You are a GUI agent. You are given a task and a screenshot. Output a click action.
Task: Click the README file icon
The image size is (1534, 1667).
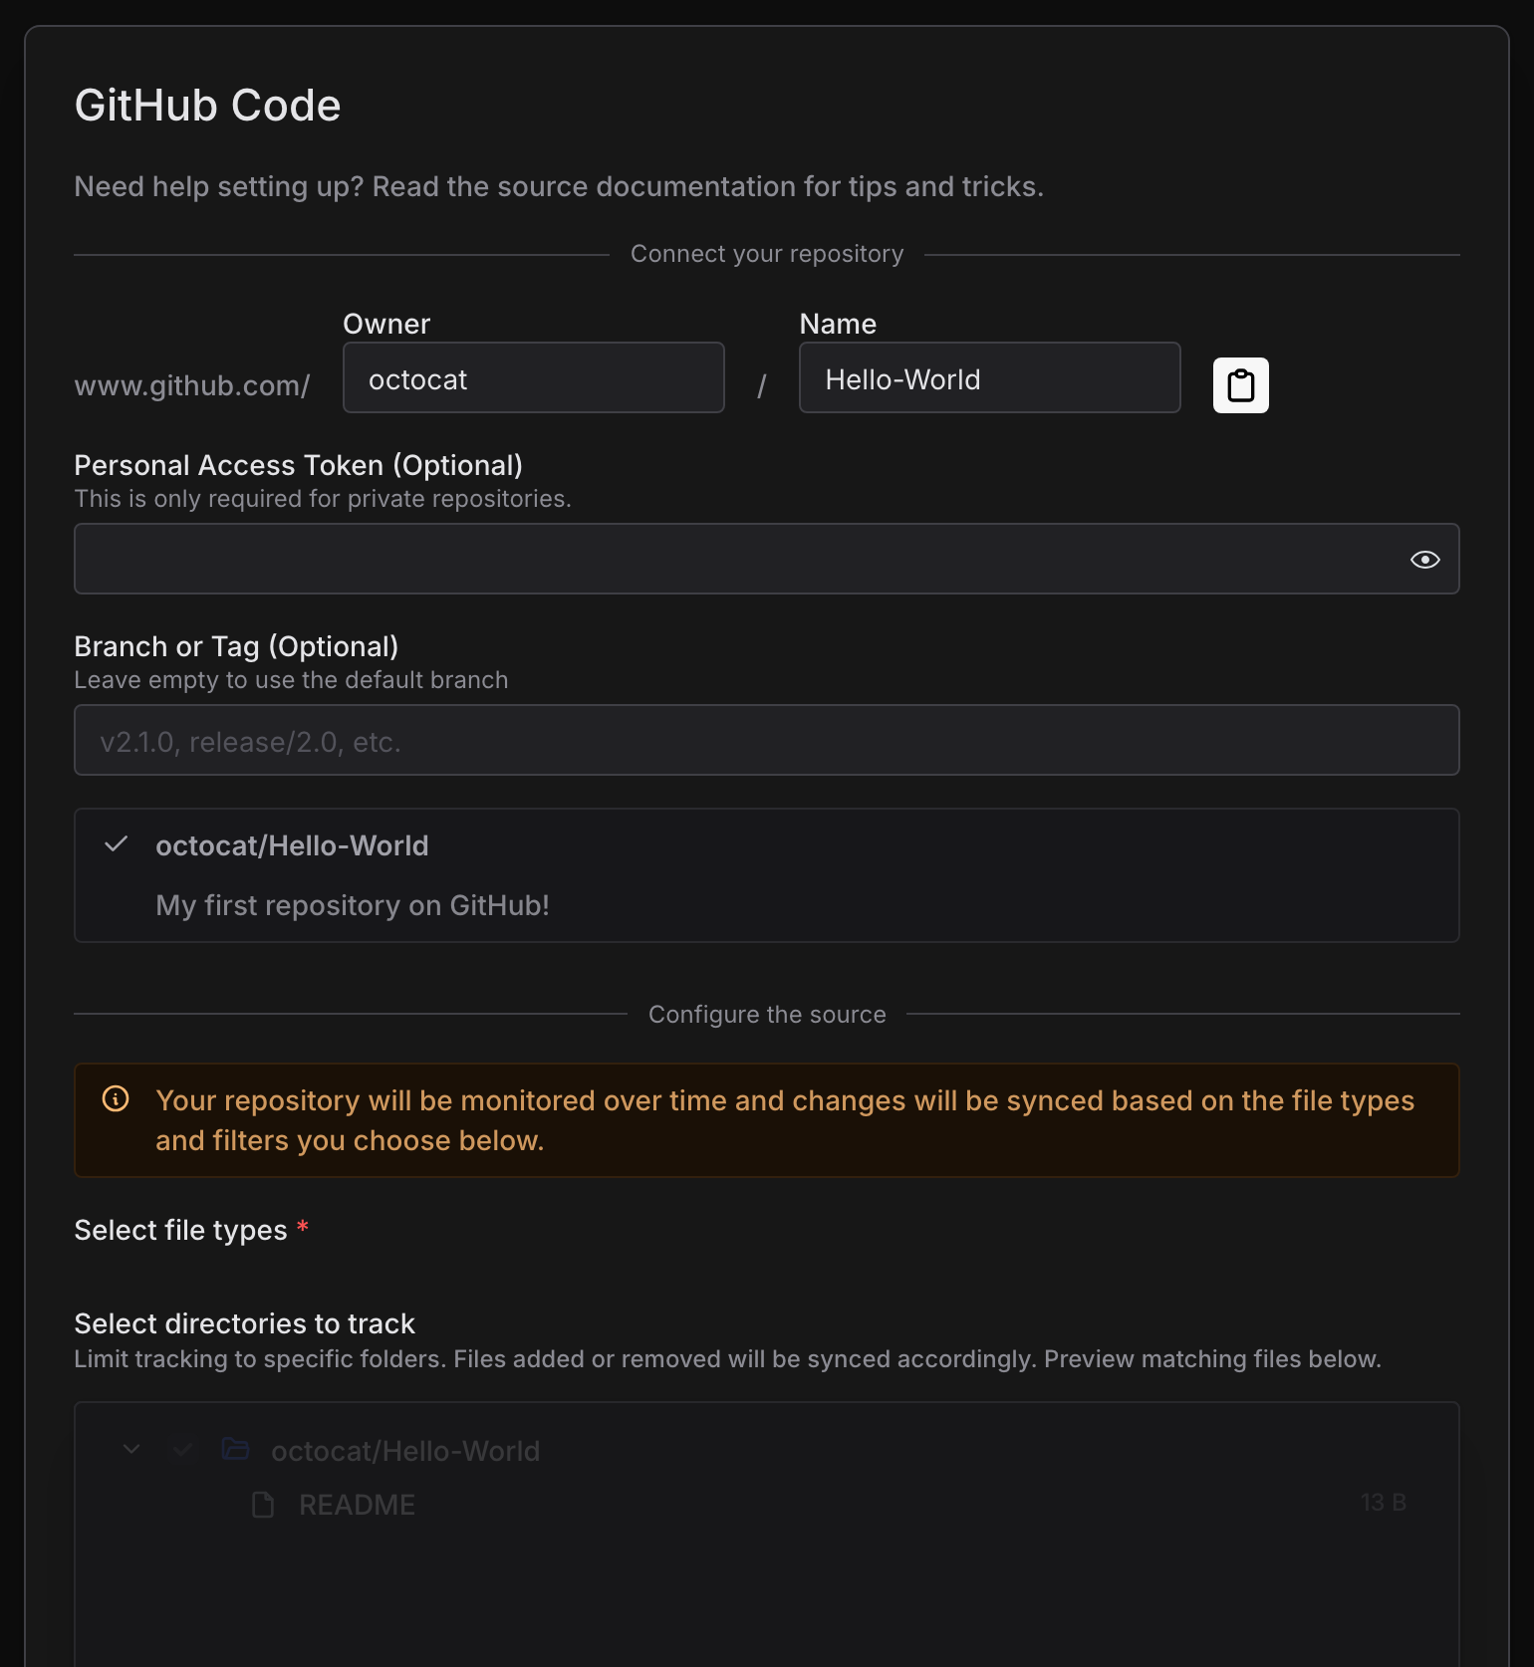263,1504
